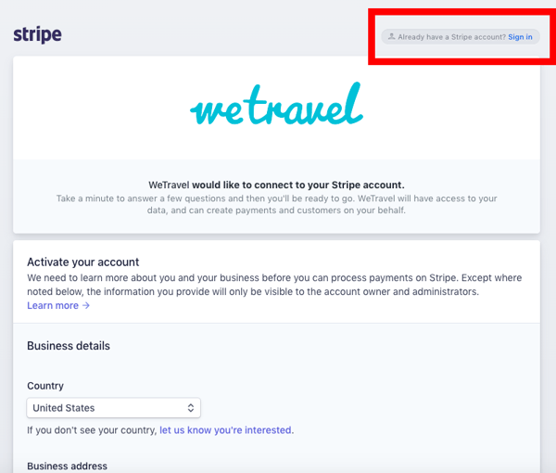Image resolution: width=556 pixels, height=473 pixels.
Task: Click the bold WeTravel name in the headline
Action: point(169,185)
